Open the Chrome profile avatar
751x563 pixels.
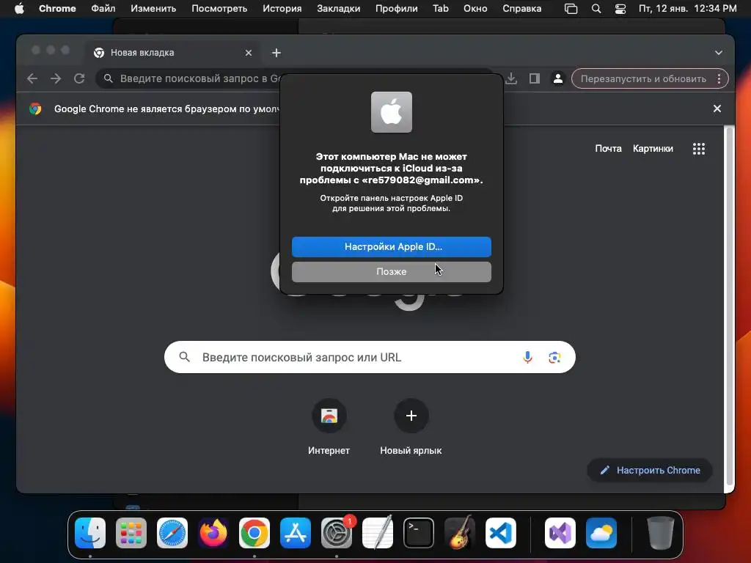click(558, 78)
